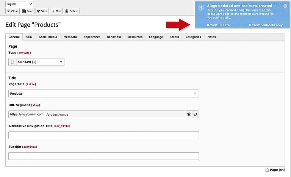Open the Social media tab
Viewport: 291px width, 177px height.
(48, 37)
